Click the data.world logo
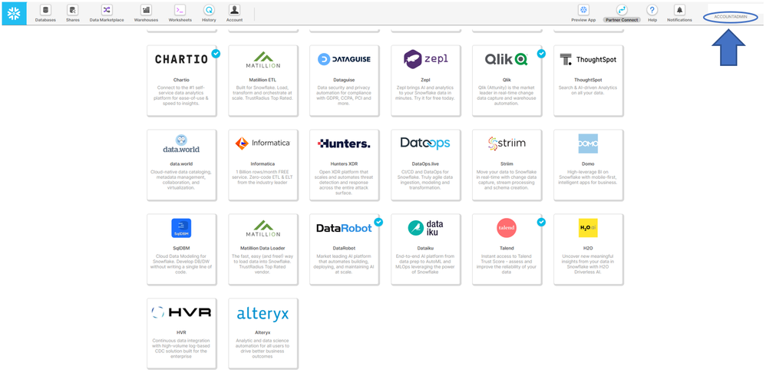 tap(181, 144)
